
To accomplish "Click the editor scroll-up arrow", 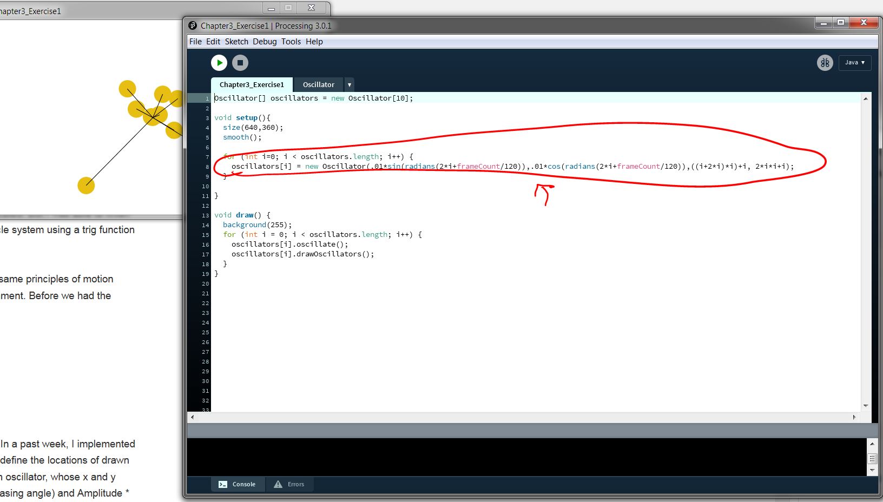I will click(866, 98).
